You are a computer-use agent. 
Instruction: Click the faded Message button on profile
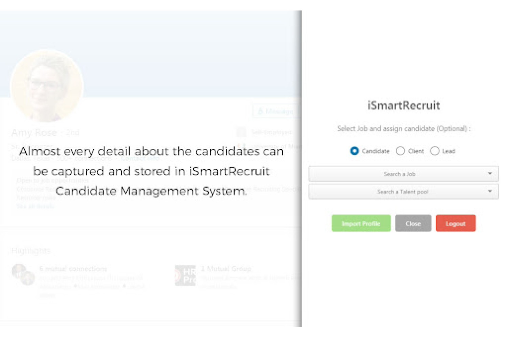[276, 111]
